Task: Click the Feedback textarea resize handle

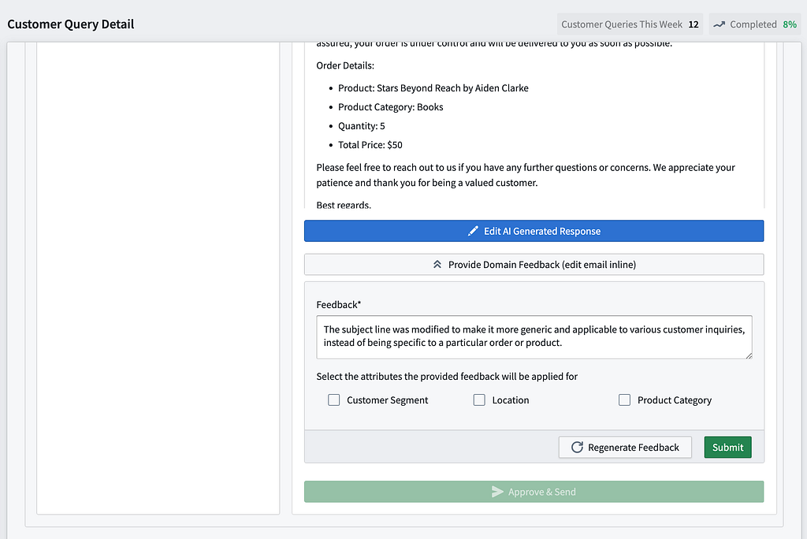Action: (748, 355)
